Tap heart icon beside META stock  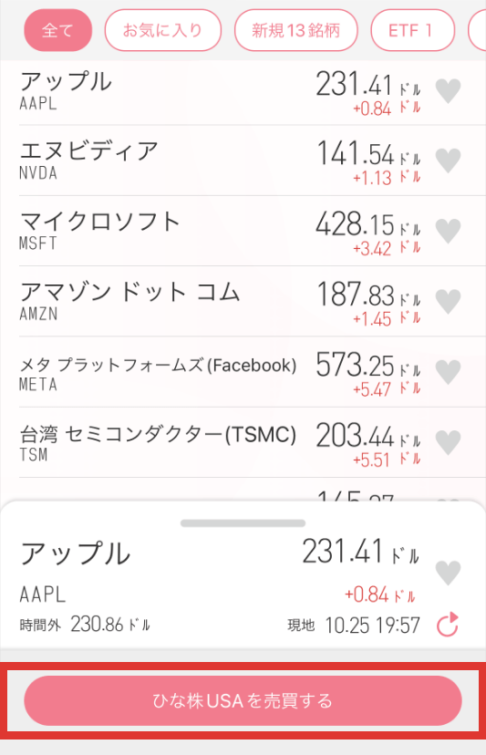(448, 372)
